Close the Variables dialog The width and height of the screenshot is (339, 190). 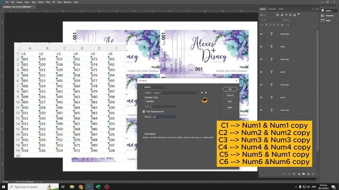coord(237,81)
